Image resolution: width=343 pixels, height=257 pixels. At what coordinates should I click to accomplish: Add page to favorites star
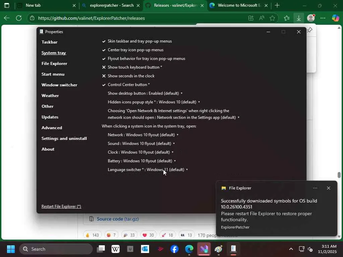tap(272, 18)
